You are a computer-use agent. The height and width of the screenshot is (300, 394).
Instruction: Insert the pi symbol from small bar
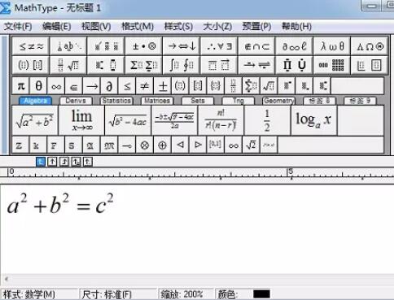tap(21, 86)
